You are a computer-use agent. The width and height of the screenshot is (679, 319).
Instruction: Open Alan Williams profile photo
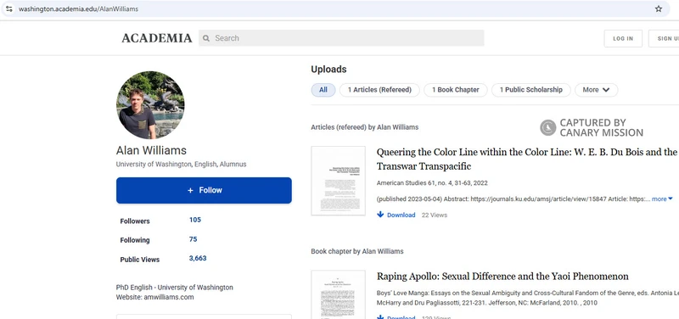[150, 105]
